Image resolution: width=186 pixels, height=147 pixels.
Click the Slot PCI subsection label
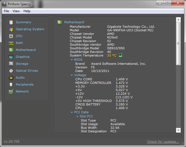[86, 116]
